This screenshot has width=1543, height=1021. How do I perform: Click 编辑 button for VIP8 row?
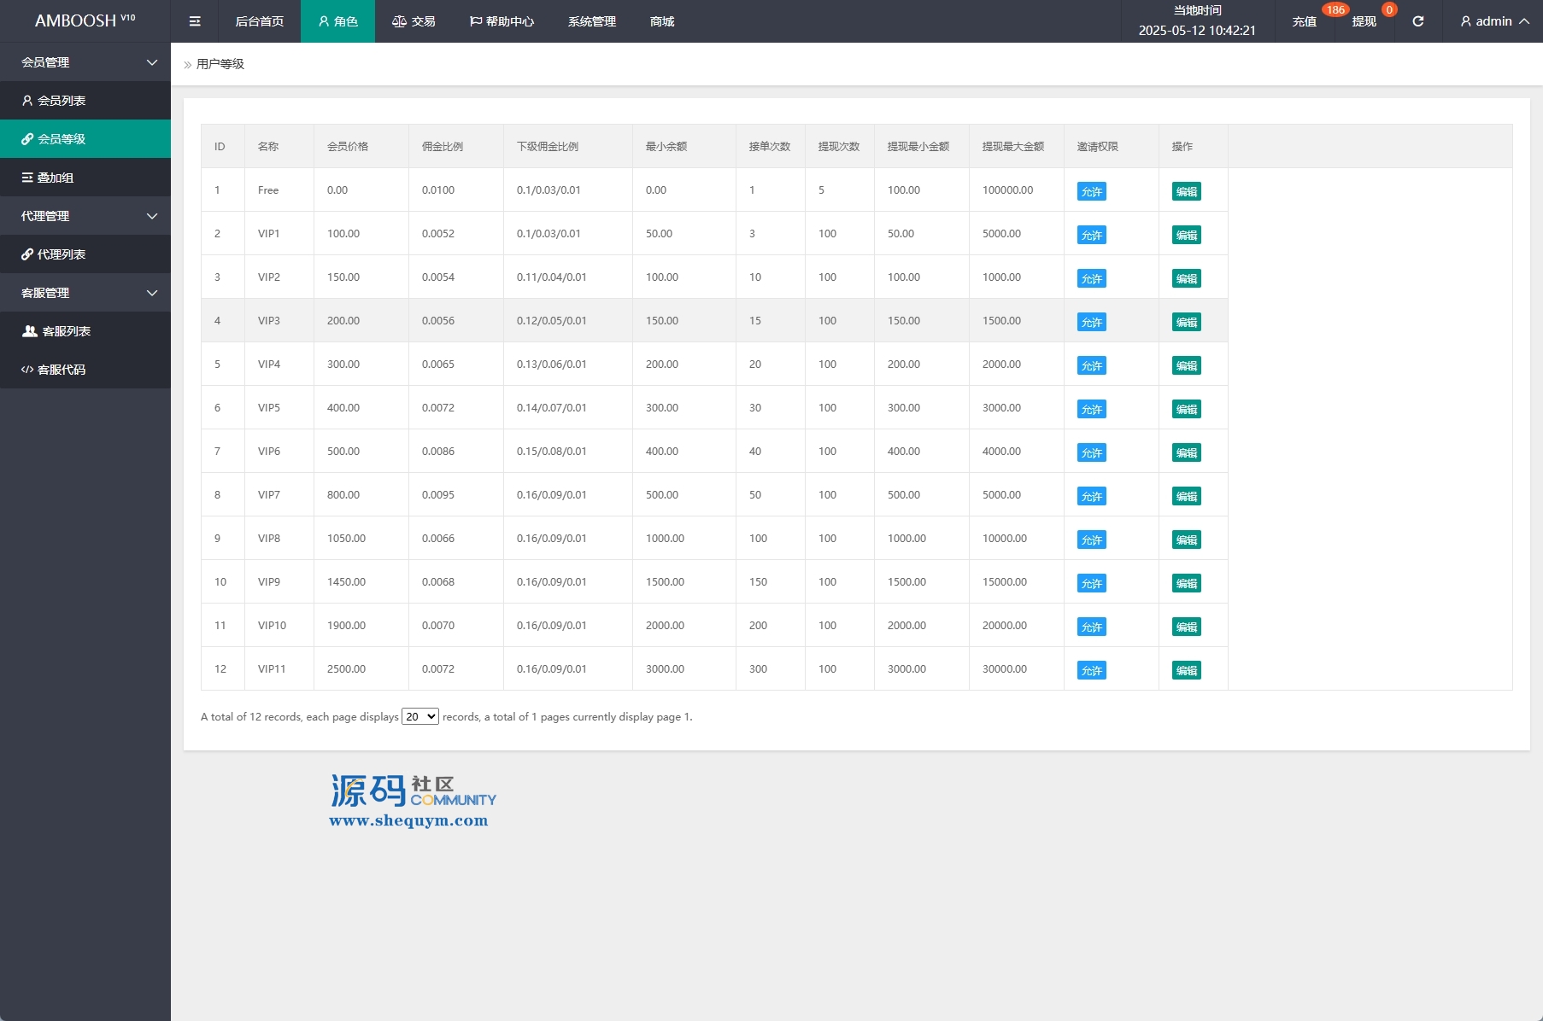pos(1186,540)
